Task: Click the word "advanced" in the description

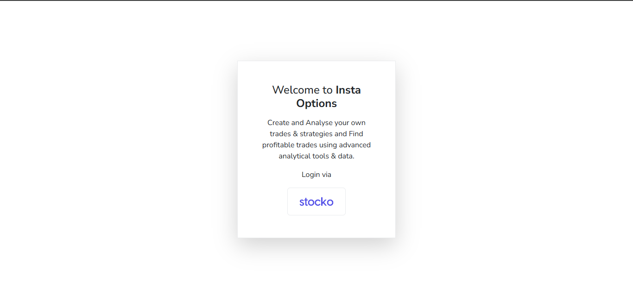Action: point(355,145)
